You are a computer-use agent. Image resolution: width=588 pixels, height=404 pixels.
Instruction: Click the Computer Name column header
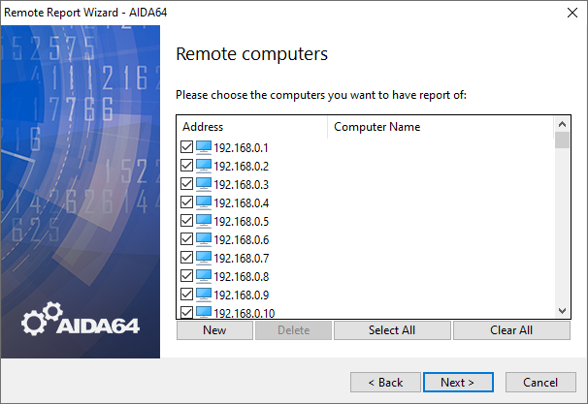pyautogui.click(x=441, y=127)
